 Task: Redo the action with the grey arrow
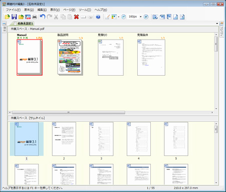pos(50,17)
